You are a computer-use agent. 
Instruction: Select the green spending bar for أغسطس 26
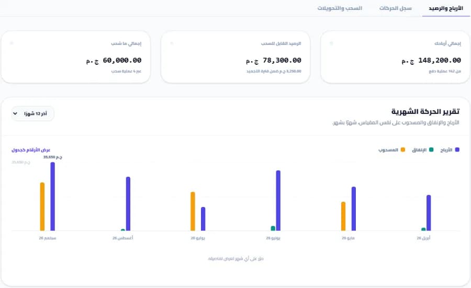pos(123,230)
